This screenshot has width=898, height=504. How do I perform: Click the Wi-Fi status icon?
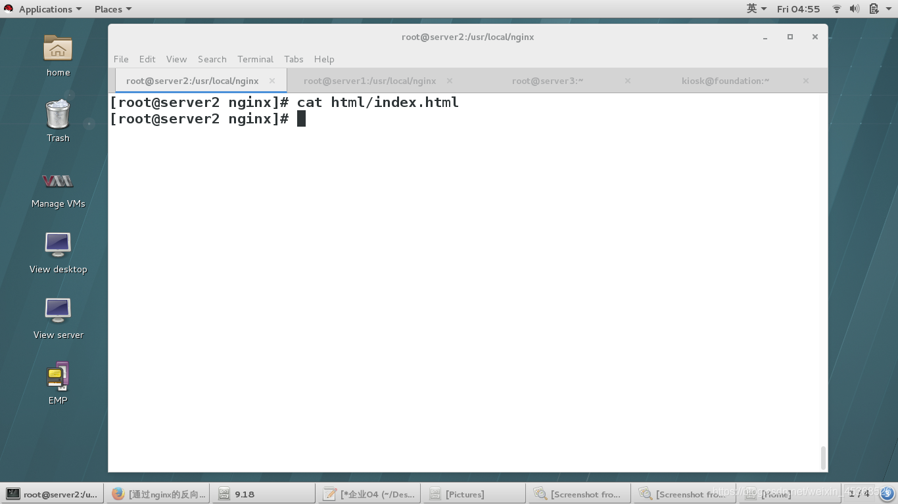836,9
